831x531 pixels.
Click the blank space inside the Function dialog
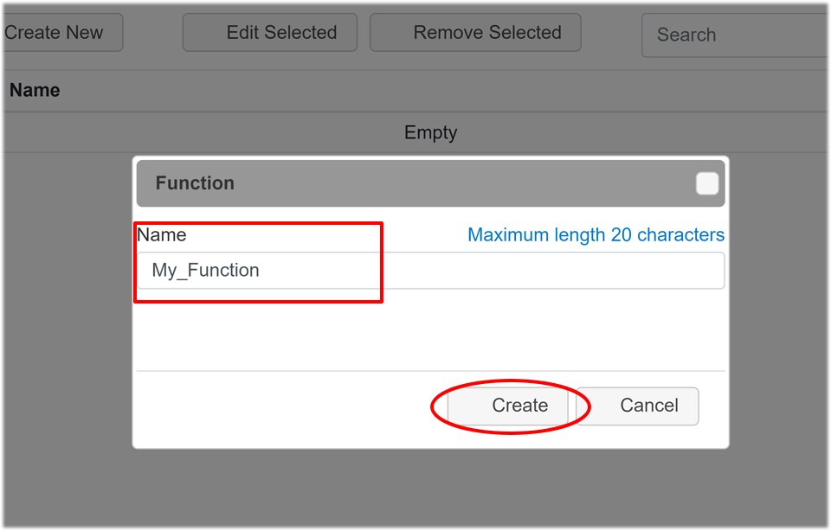click(x=430, y=337)
